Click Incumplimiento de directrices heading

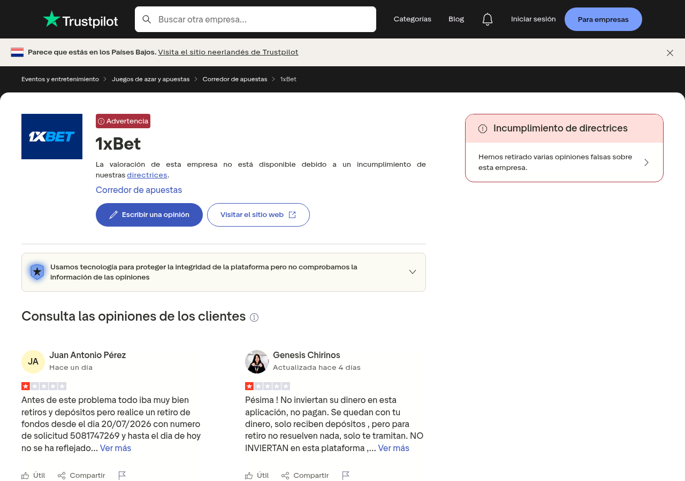tap(560, 128)
